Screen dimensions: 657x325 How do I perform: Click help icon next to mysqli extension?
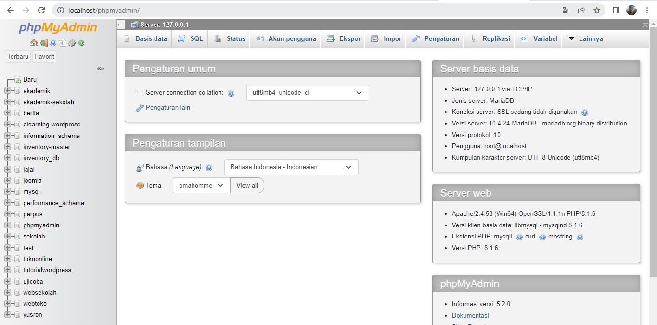(519, 237)
